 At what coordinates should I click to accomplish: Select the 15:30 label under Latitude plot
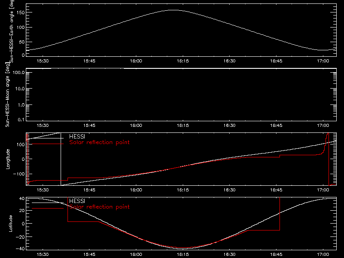(x=43, y=254)
